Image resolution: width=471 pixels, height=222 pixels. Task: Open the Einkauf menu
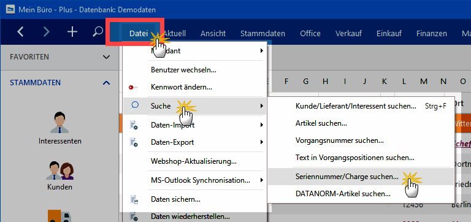click(x=389, y=33)
